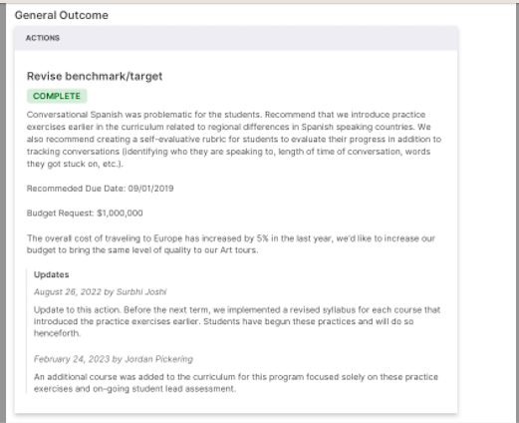Screen dimensions: 519x423
Task: Click the update text about additional course
Action: [x=236, y=383]
